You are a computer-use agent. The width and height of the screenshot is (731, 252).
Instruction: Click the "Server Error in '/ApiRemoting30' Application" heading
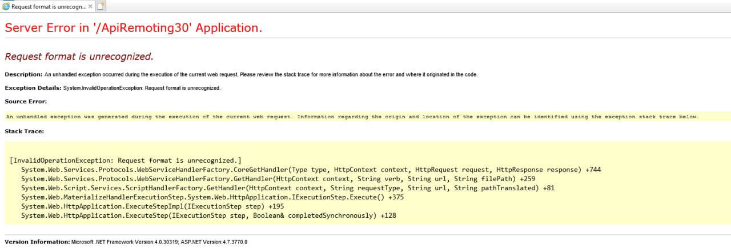point(133,28)
